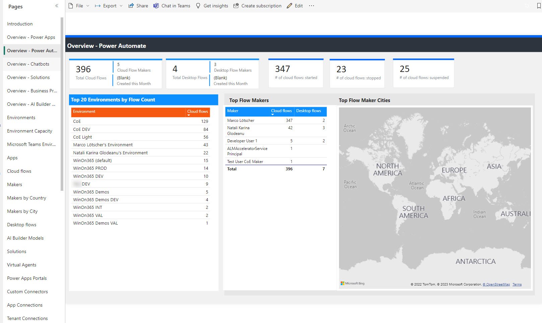542x323 pixels.
Task: Collapse the Pages pane with the double chevron
Action: pos(57,6)
